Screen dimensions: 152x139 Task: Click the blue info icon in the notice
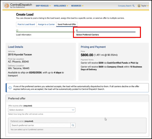[x=10, y=88]
